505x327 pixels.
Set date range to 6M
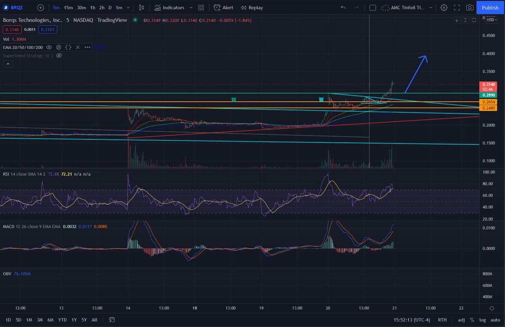click(x=50, y=320)
